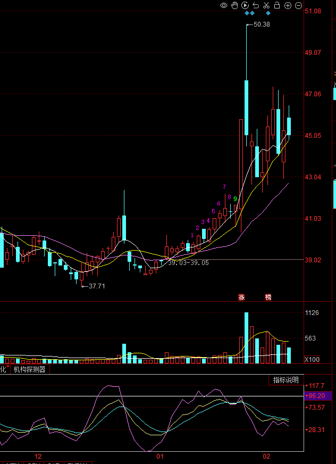Click the 1126 volume axis label
The image size is (336, 464).
312,313
